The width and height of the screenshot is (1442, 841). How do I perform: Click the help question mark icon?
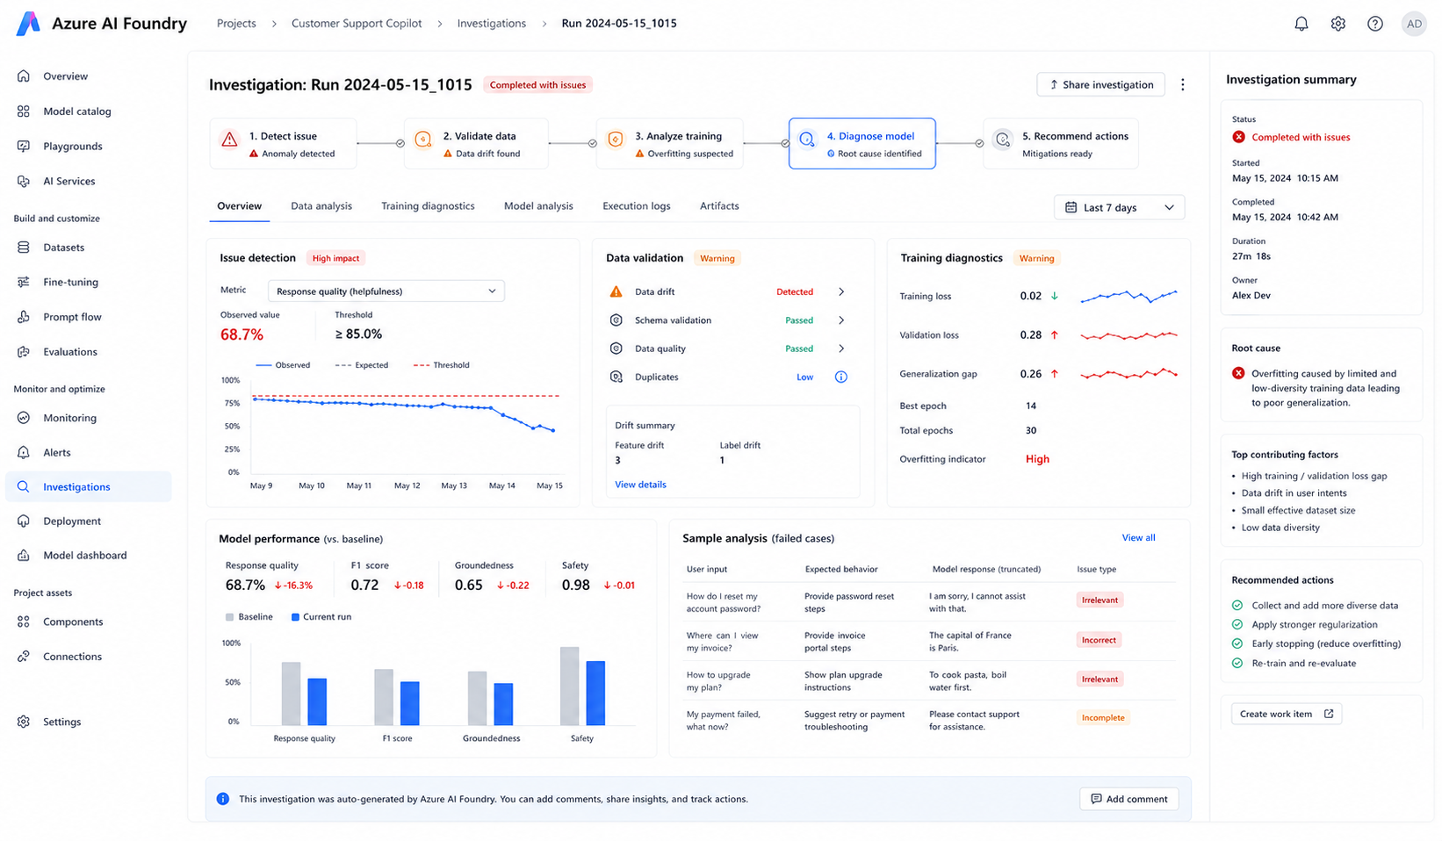click(1375, 24)
